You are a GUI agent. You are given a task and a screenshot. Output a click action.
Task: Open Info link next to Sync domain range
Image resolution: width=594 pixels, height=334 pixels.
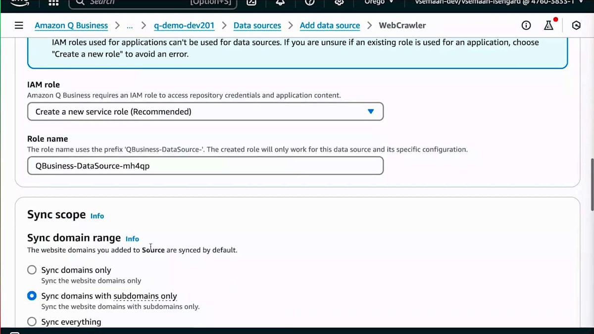pyautogui.click(x=132, y=239)
